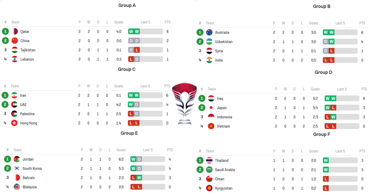The image size is (370, 195).
Task: Select the Group E heading
Action: [129, 133]
